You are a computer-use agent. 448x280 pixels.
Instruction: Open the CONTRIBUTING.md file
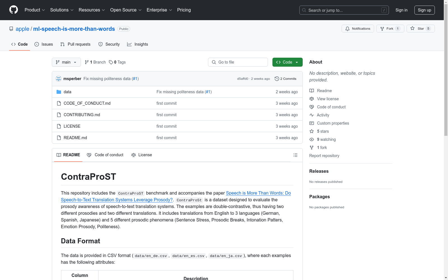(x=82, y=115)
